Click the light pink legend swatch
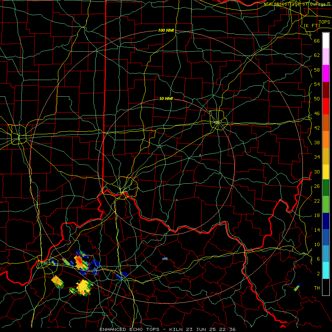The width and height of the screenshot is (332, 332). pos(326,56)
